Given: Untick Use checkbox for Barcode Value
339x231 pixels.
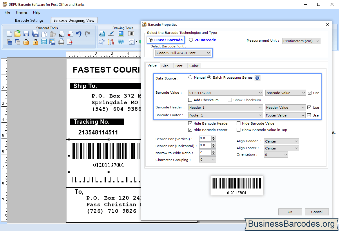Looking at the screenshot, I should 310,93.
